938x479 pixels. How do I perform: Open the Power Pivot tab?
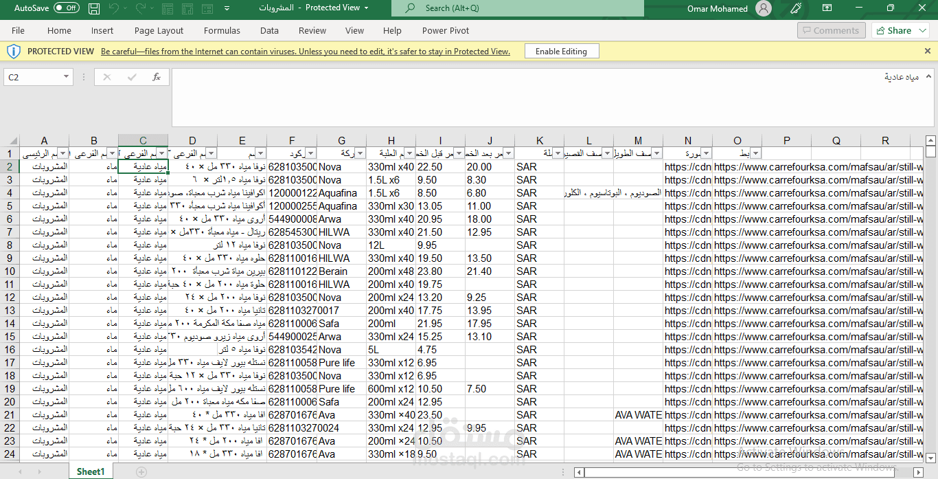point(446,30)
